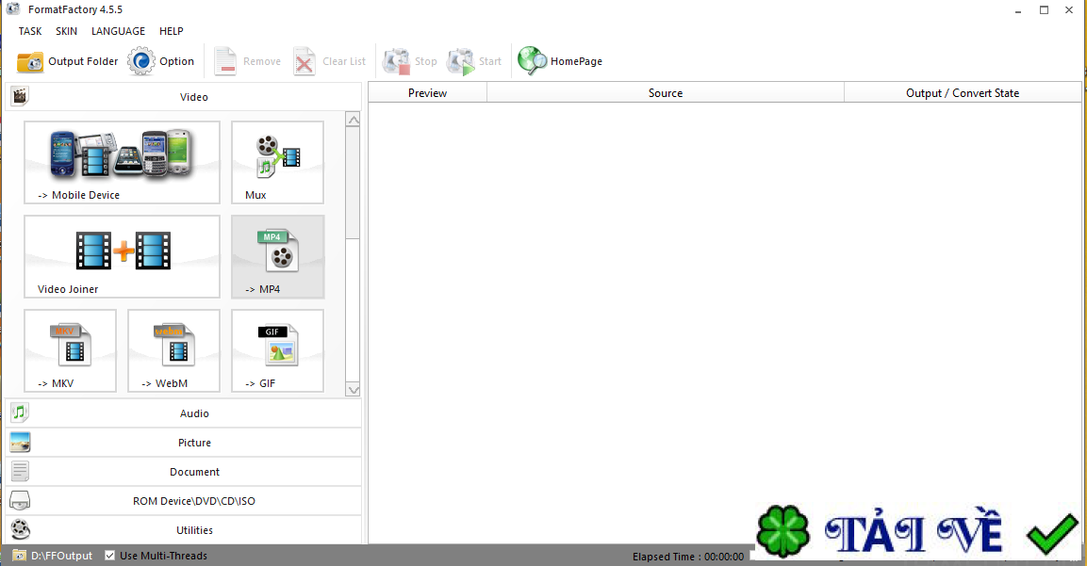The width and height of the screenshot is (1087, 566).
Task: Click the Clear List toolbar button
Action: tap(329, 60)
